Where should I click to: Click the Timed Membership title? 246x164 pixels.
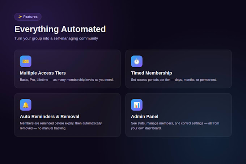151,73
